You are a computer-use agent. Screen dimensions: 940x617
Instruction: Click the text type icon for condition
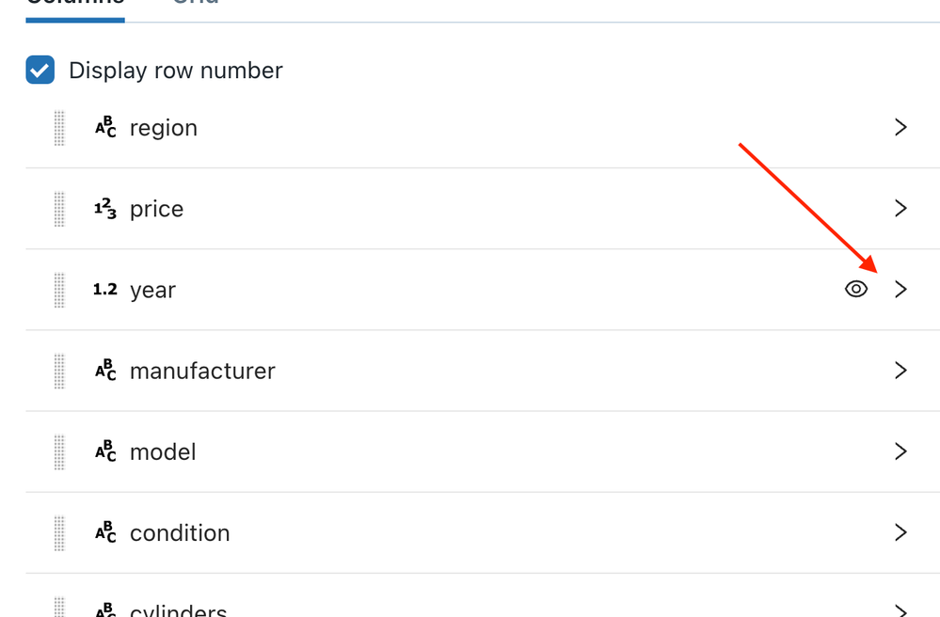[105, 532]
